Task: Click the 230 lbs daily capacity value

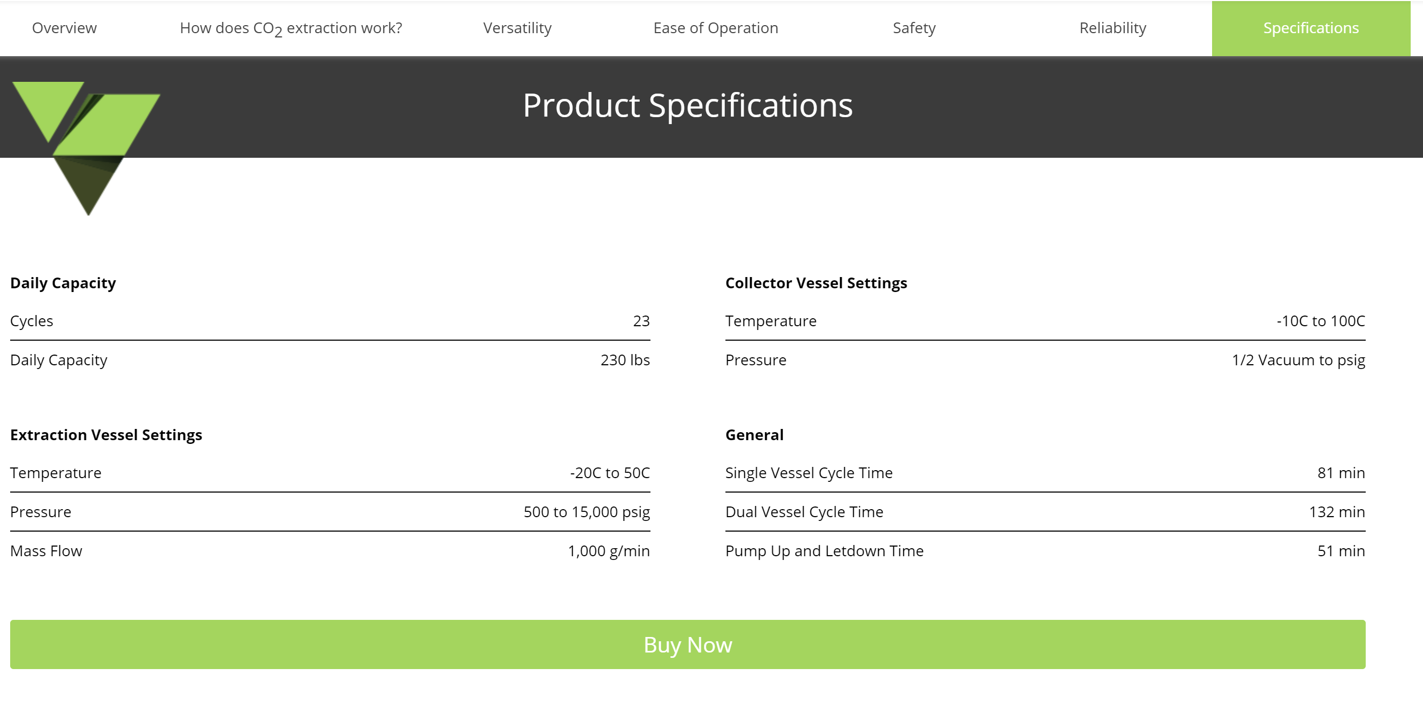Action: (x=625, y=360)
